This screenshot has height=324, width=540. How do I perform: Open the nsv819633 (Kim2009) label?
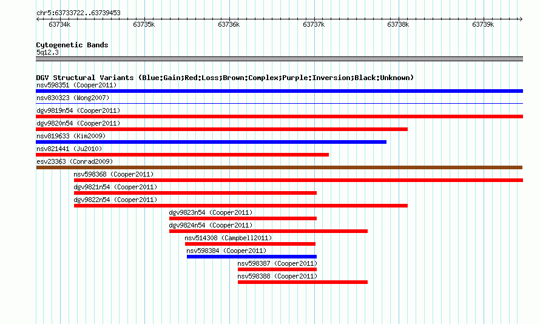point(71,136)
